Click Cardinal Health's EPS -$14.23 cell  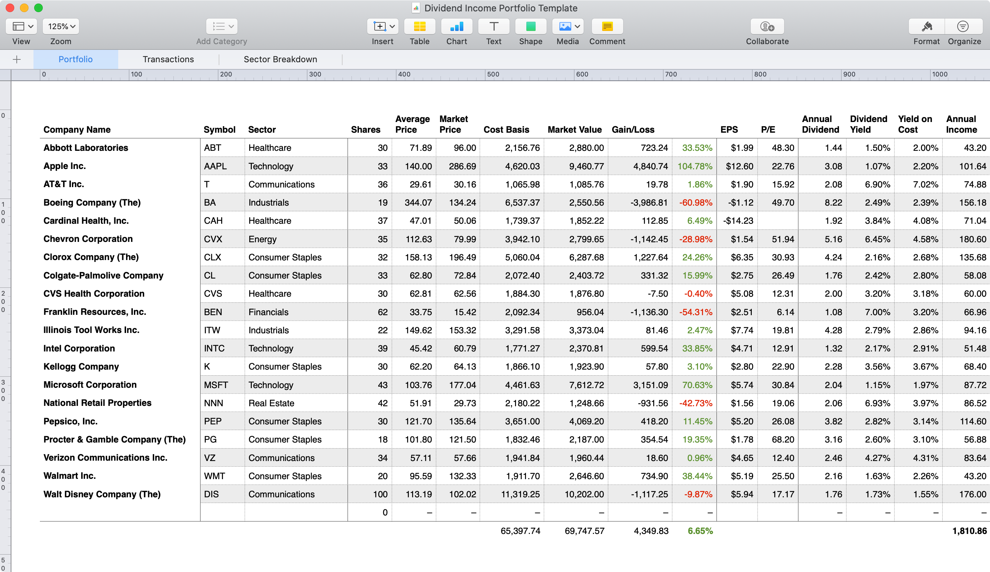[737, 221]
